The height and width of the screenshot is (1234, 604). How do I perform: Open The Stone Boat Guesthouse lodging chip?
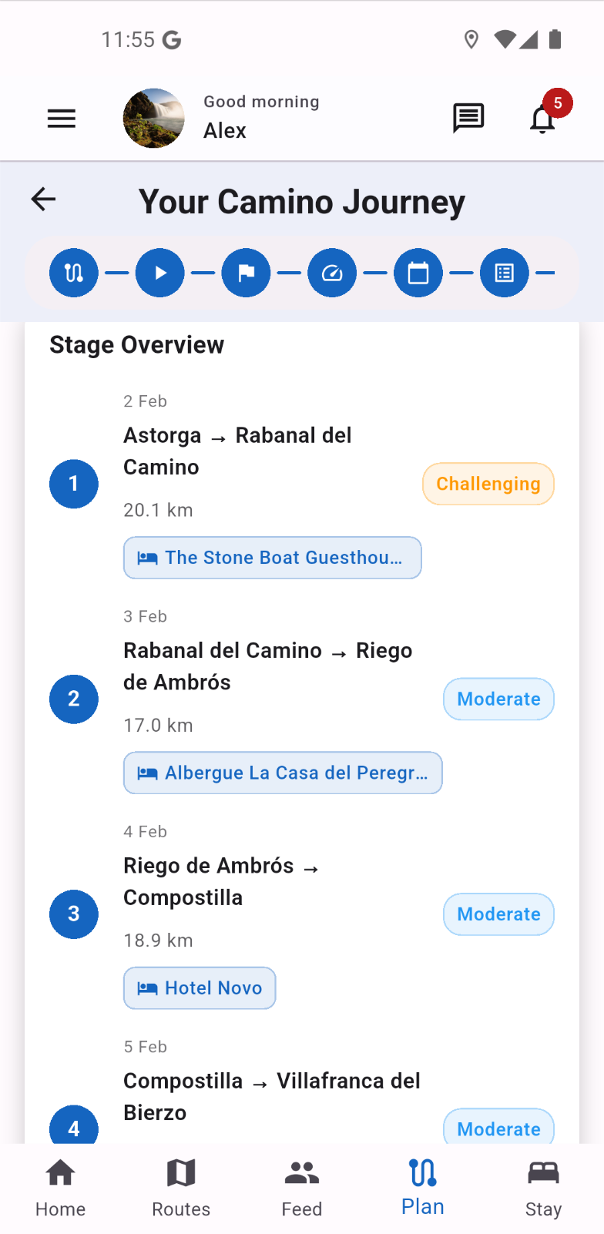[x=273, y=558]
